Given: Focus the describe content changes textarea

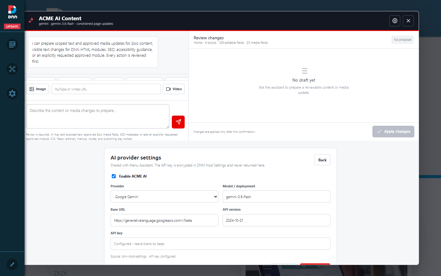Looking at the screenshot, I should [x=98, y=116].
